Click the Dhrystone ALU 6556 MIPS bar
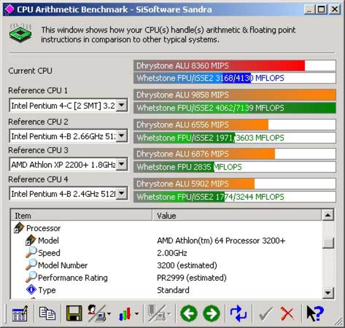The image size is (345, 328). 234,125
